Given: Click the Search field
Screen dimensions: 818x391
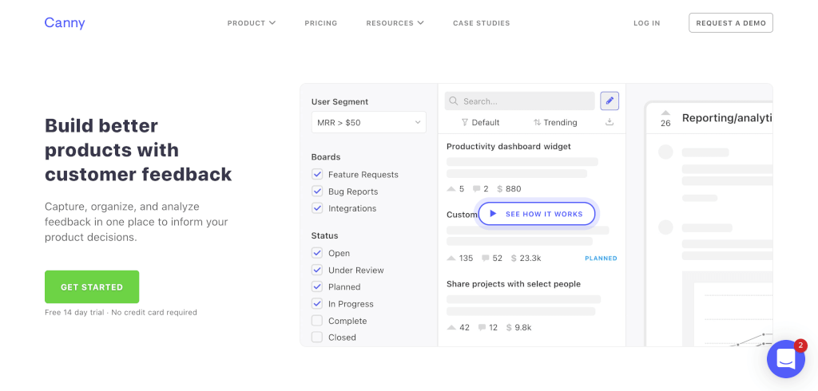Looking at the screenshot, I should pyautogui.click(x=519, y=101).
